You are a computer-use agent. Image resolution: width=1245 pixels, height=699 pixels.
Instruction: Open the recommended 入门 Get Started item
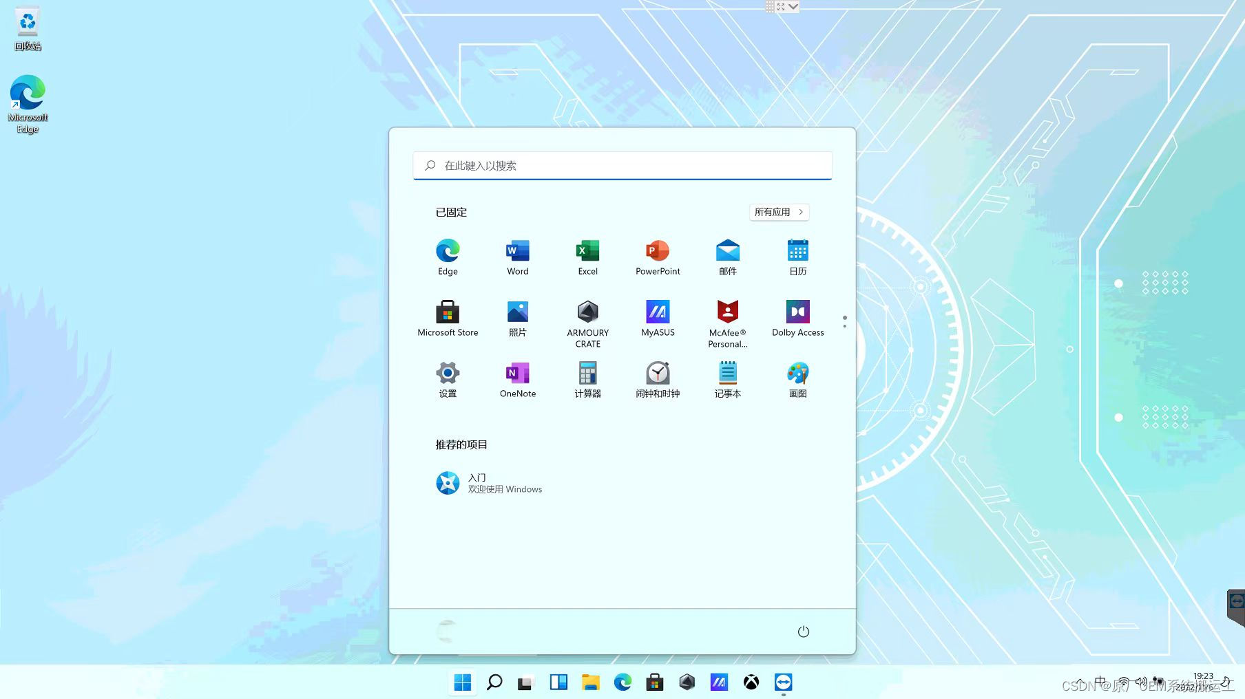pyautogui.click(x=489, y=483)
